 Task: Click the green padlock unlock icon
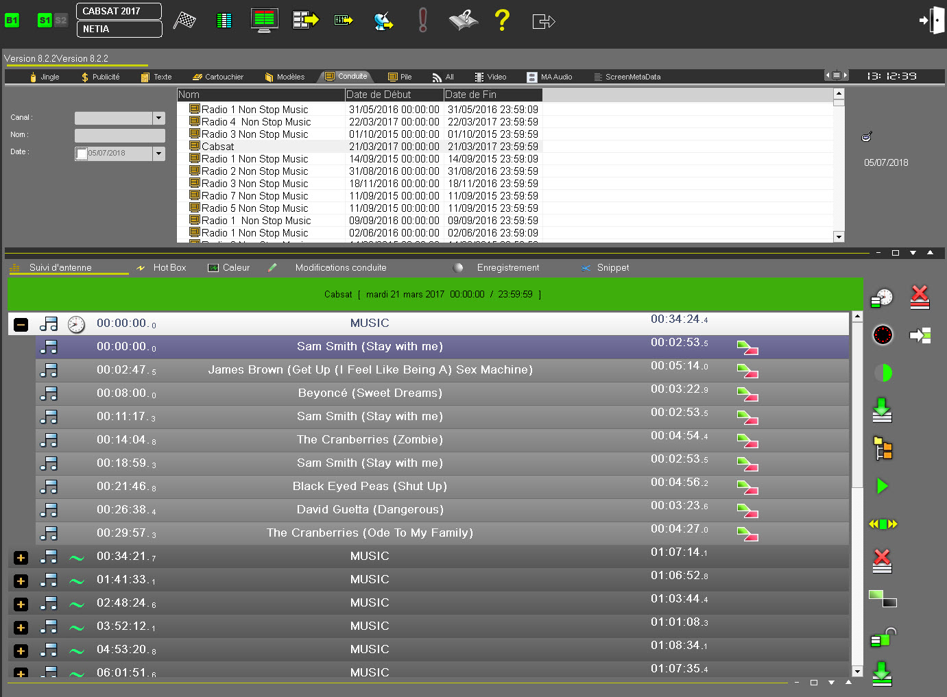click(x=883, y=637)
